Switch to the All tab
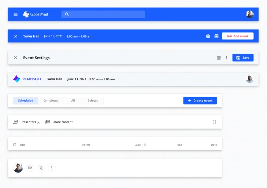Screen dimensions: 267x188 click(73, 101)
